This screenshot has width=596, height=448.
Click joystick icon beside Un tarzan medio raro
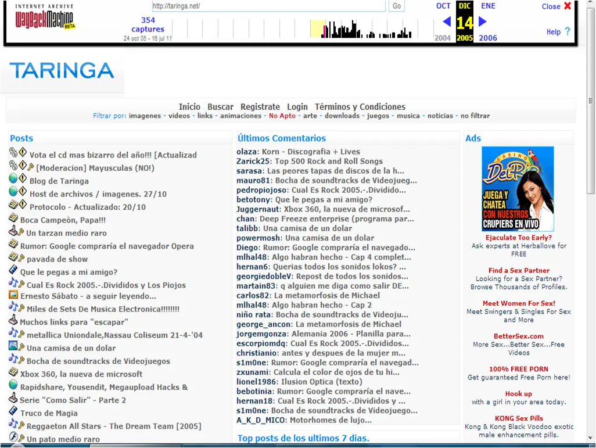pos(13,231)
